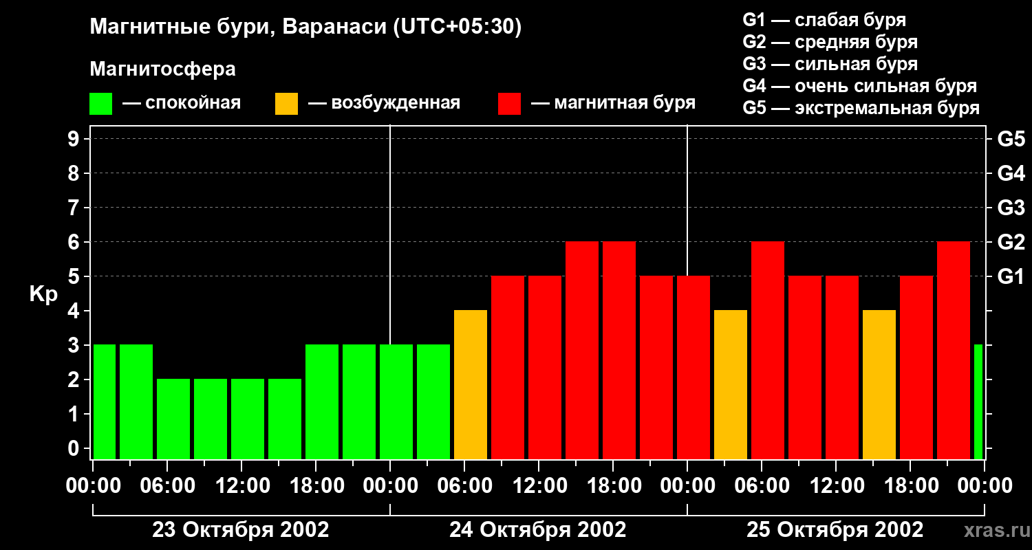
Task: Click the Kp axis value 5
Action: pos(75,276)
